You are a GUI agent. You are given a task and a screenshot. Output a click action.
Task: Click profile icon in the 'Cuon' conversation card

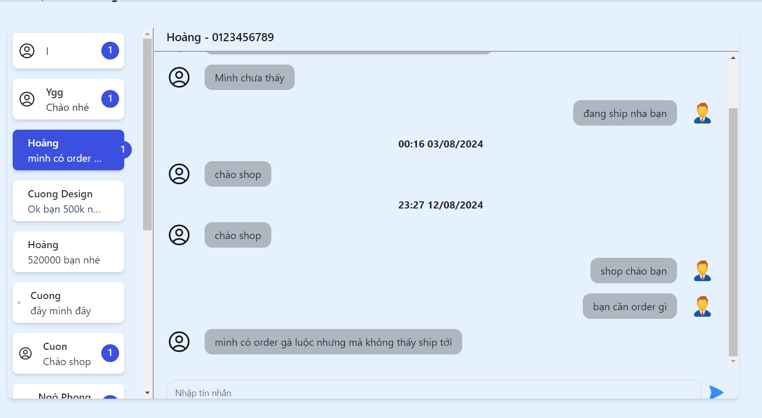point(25,353)
